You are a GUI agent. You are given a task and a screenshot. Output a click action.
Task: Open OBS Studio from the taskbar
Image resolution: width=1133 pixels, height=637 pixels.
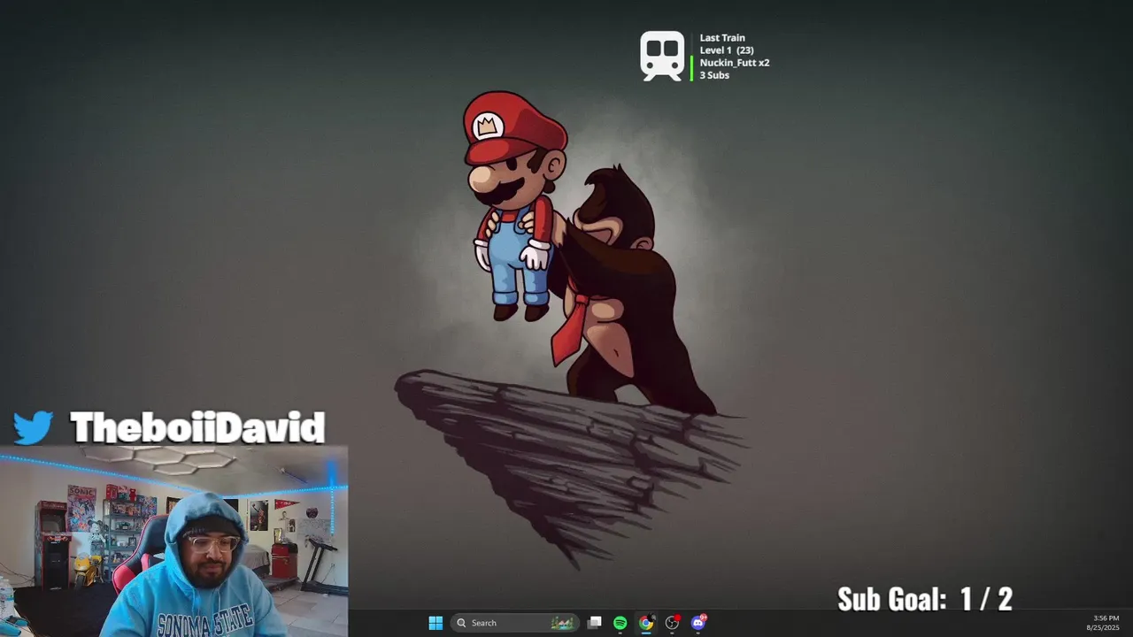(672, 623)
